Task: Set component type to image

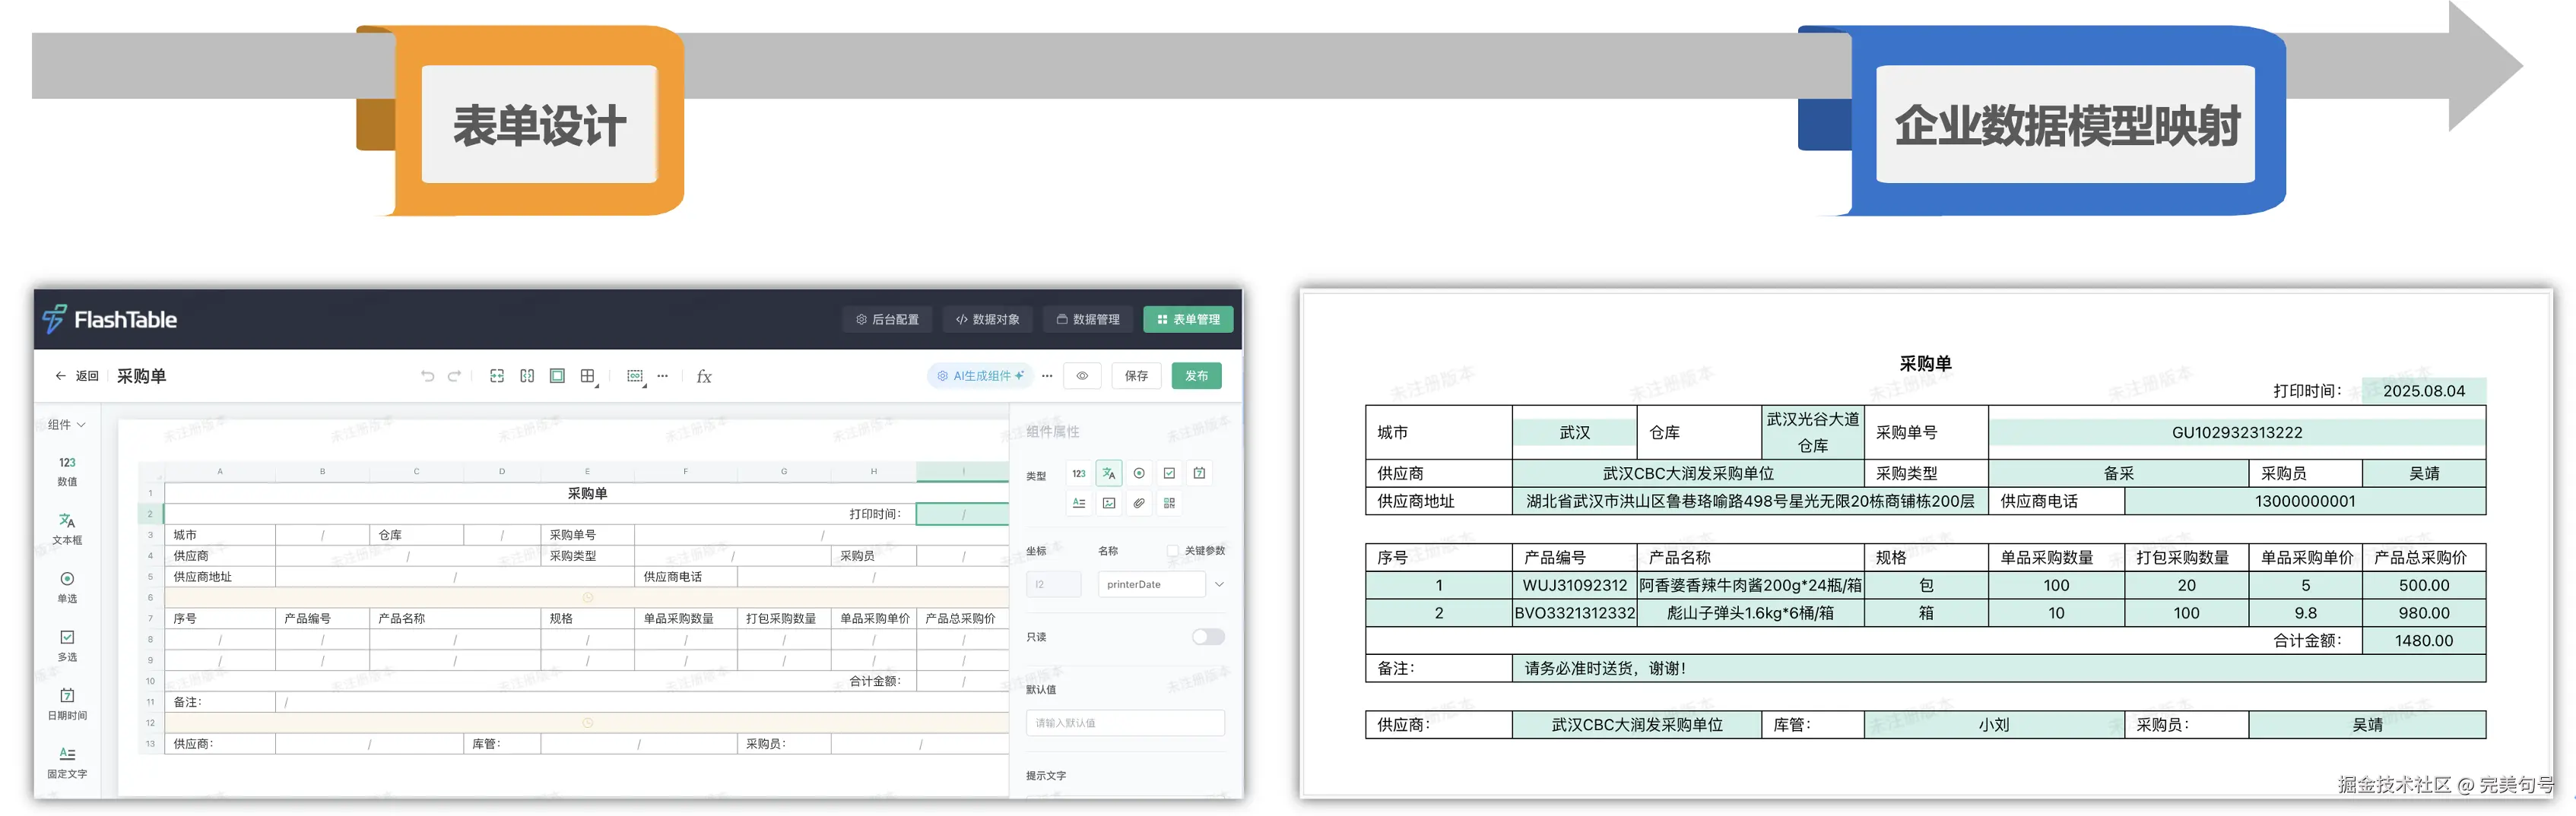Action: click(x=1109, y=504)
